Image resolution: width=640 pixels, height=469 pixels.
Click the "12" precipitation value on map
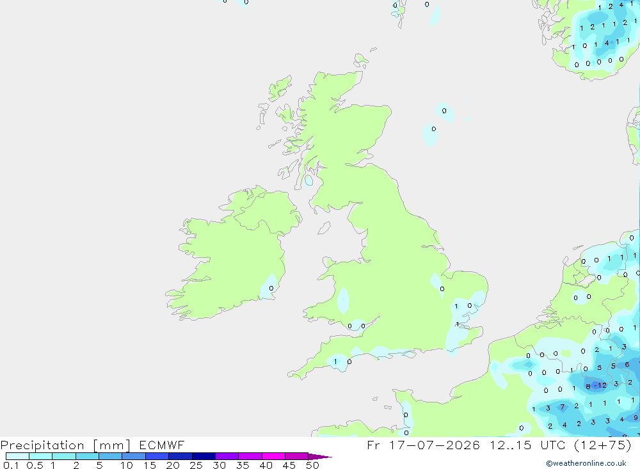click(x=602, y=385)
